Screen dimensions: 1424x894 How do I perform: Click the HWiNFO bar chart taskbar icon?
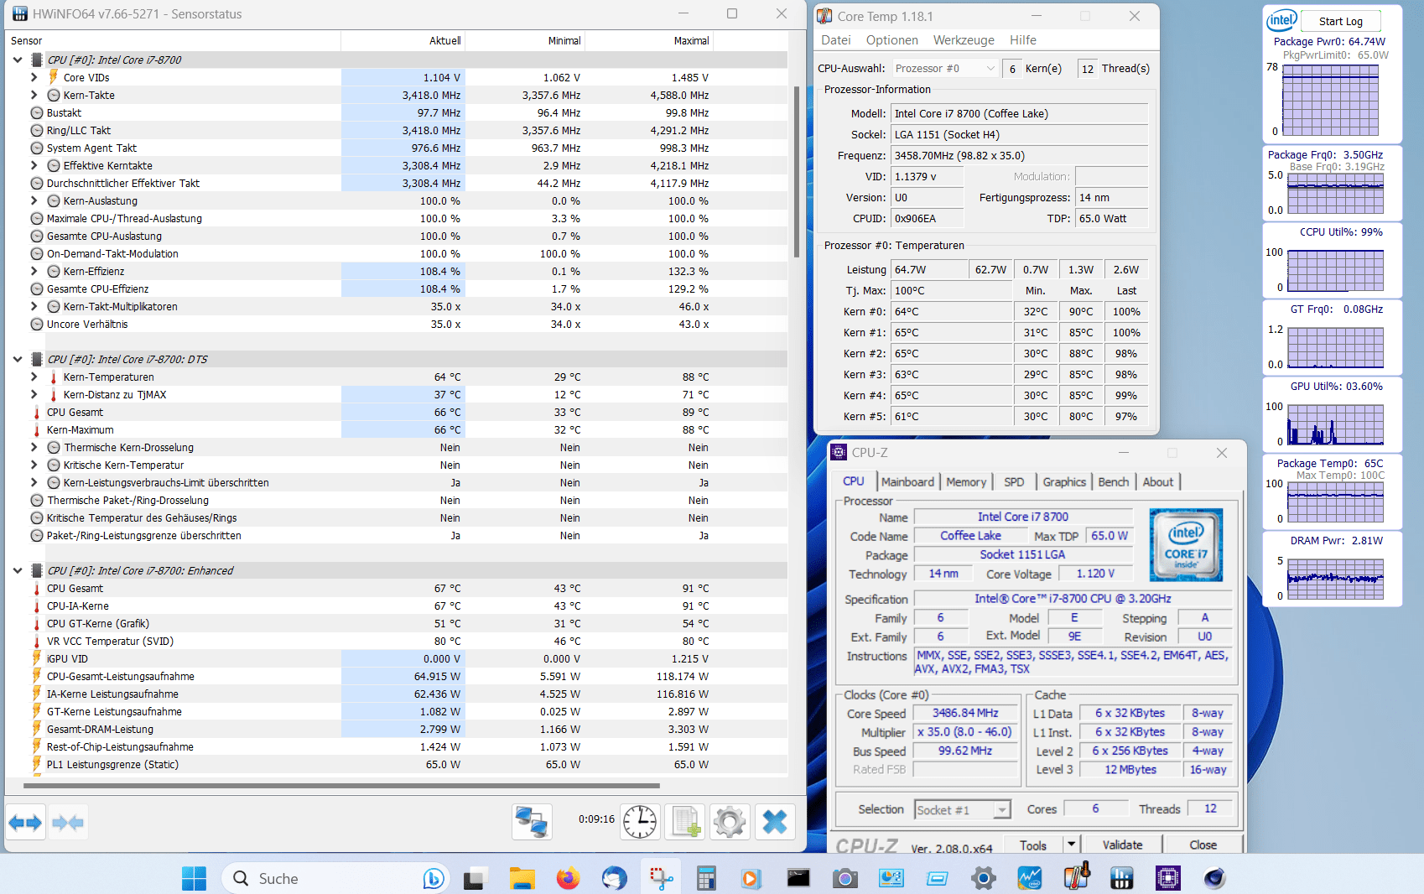click(x=1121, y=878)
